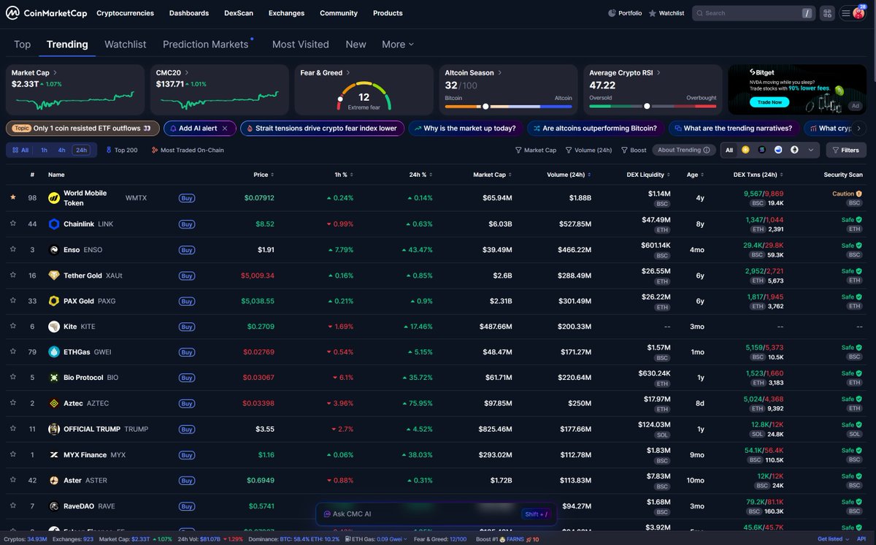Screen dimensions: 876x545
Task: Click the Aster coin logo
Action: (54, 480)
